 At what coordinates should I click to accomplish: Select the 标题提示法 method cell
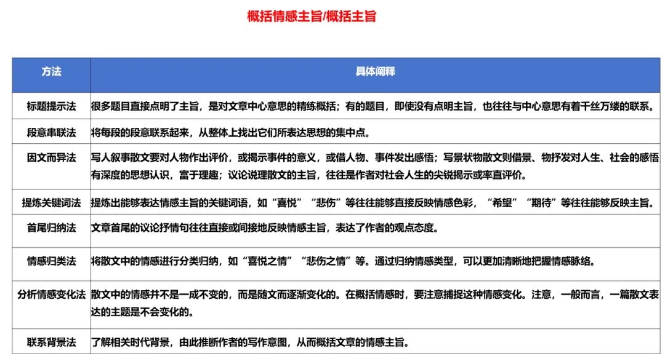(51, 106)
